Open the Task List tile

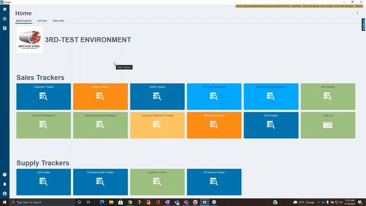coord(328,125)
